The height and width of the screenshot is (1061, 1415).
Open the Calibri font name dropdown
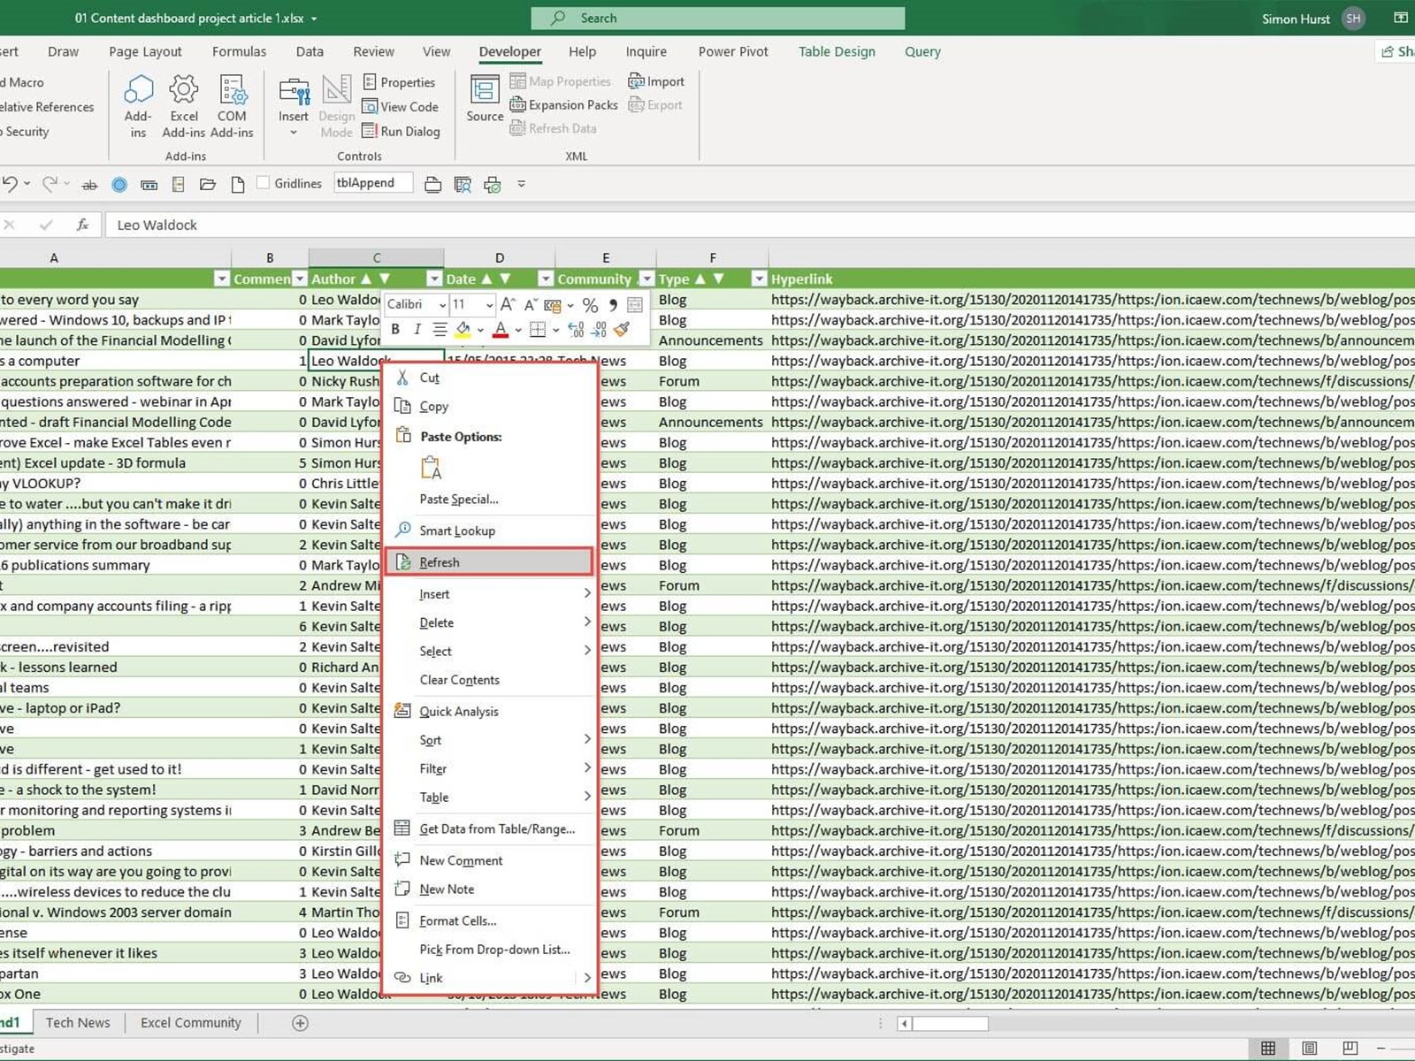coord(442,305)
